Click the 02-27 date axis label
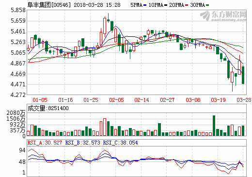This screenshot has width=252, height=177. coord(167,100)
